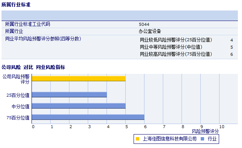Click the 行业 legend label
The image size is (242, 148).
tap(212, 139)
